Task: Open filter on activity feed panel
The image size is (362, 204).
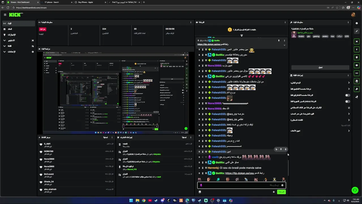Action: coord(105,137)
